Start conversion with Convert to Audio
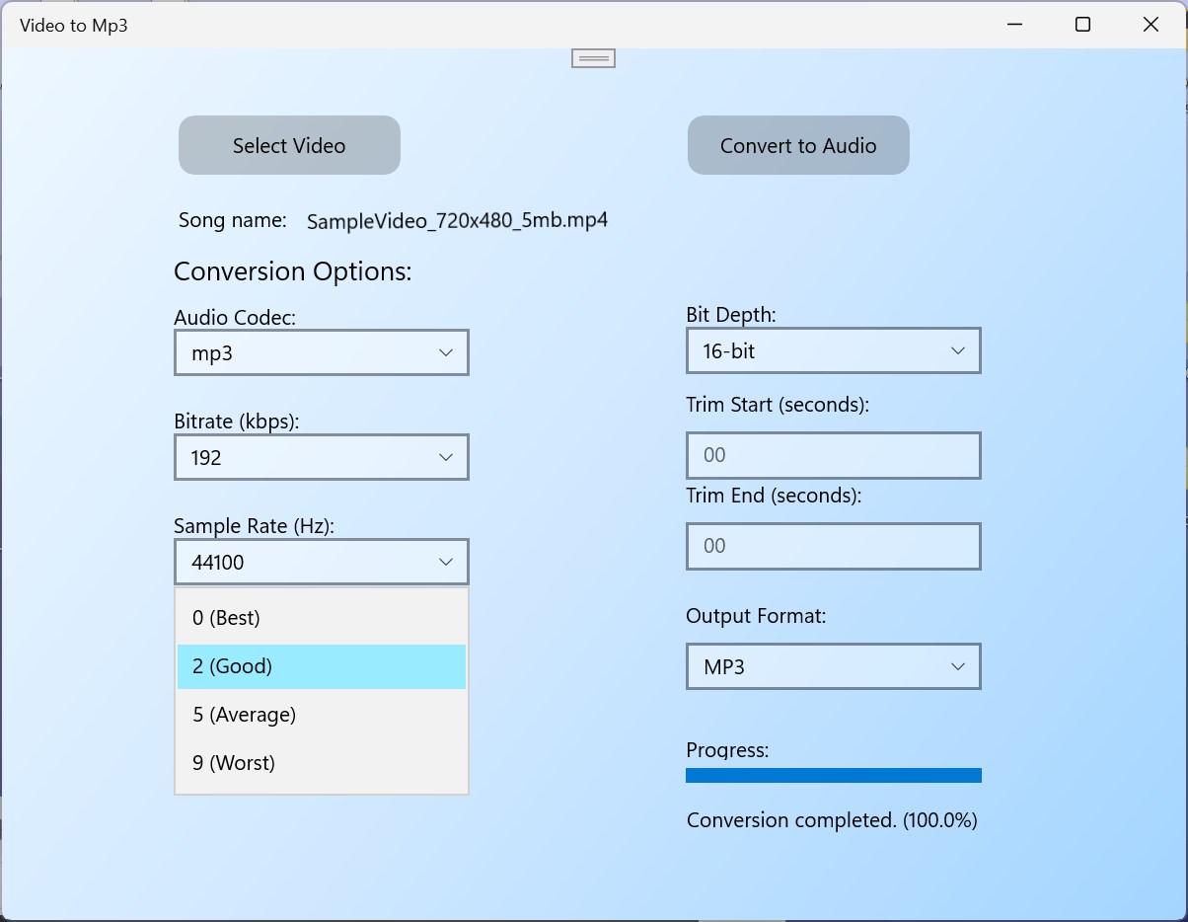This screenshot has width=1188, height=922. (797, 145)
